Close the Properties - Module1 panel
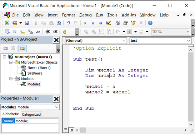195x134 pixels. [x=56, y=99]
